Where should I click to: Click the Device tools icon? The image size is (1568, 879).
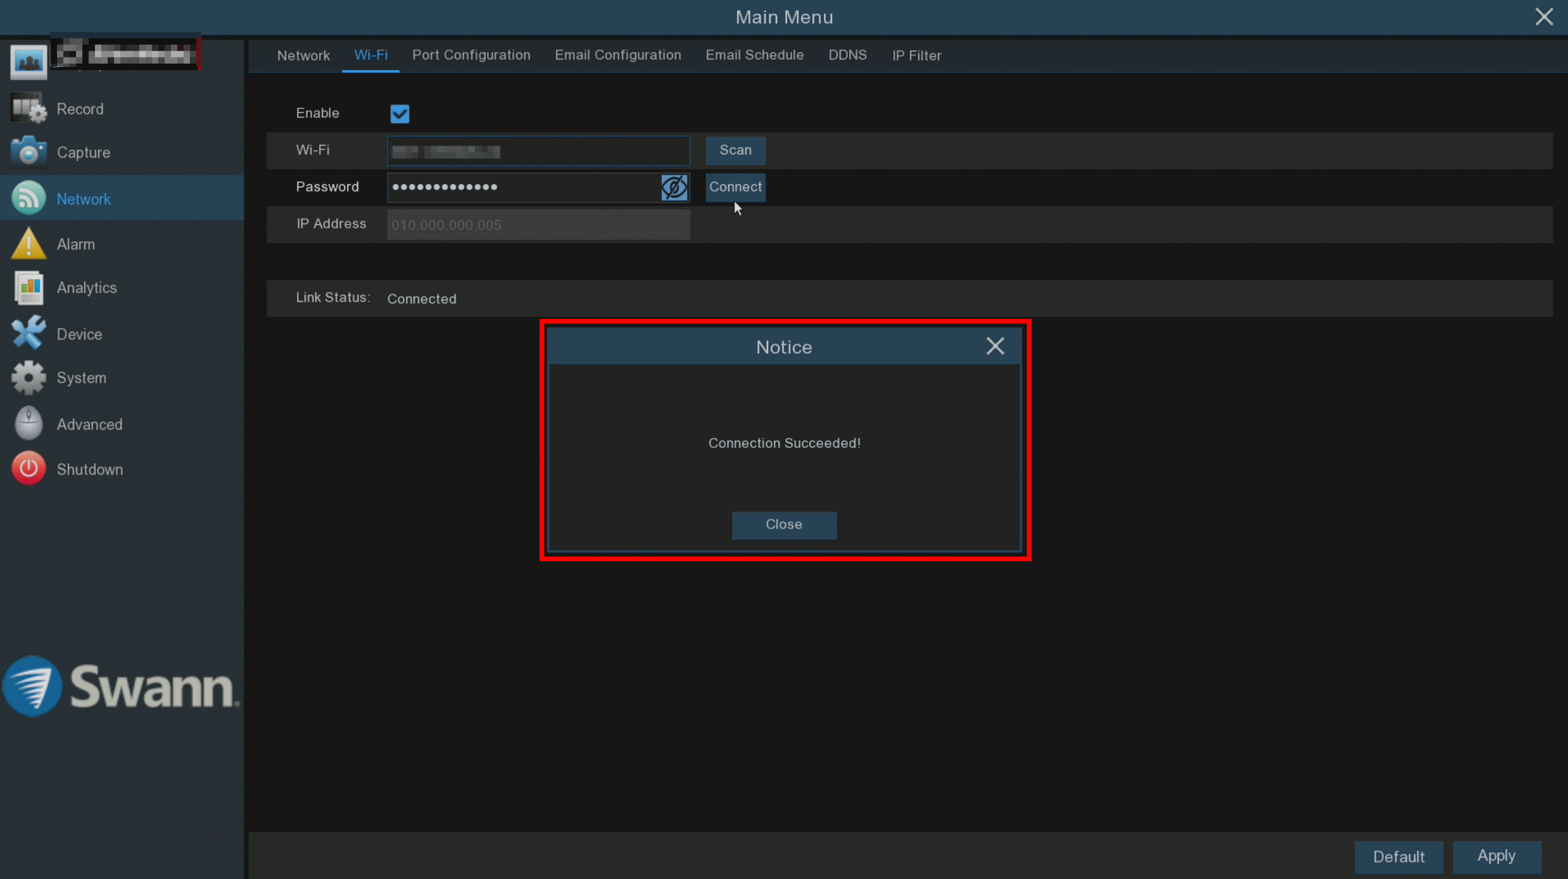(x=28, y=334)
